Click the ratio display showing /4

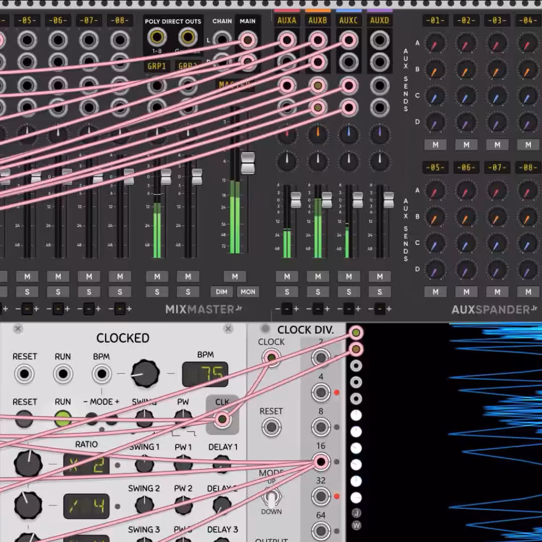(x=86, y=506)
